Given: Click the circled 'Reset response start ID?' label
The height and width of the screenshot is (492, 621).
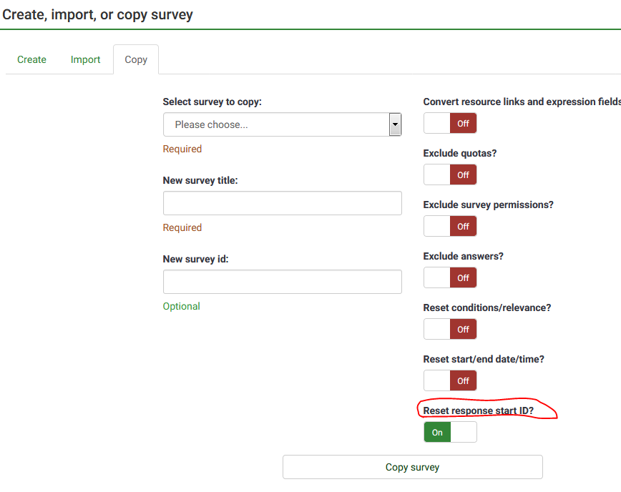Looking at the screenshot, I should point(478,410).
